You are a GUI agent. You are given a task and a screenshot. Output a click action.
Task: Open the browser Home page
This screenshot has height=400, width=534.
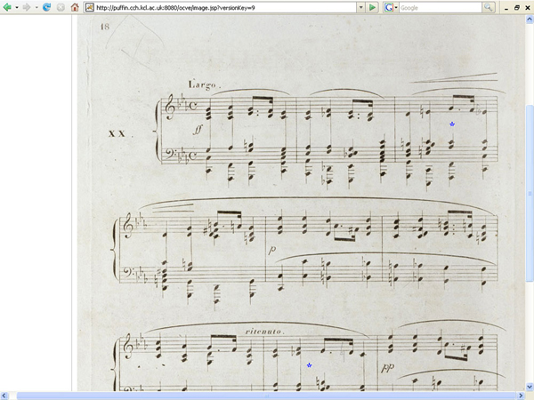[x=74, y=7]
